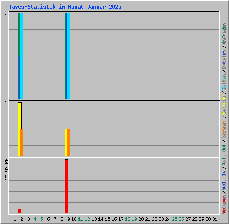This screenshot has height=224, width=229.
Task: Click the chart title Tages-Statistik im Monat Januar 2025
Action: [65, 7]
